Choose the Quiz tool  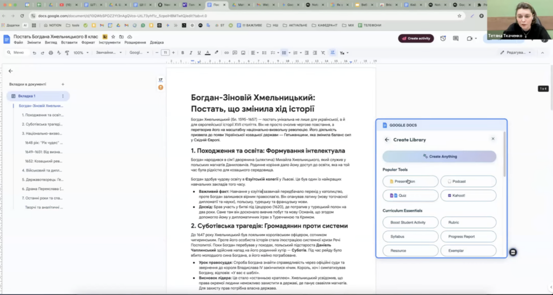[410, 196]
